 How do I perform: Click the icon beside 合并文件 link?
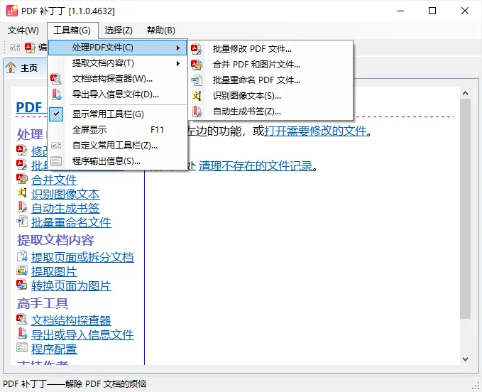pyautogui.click(x=22, y=179)
